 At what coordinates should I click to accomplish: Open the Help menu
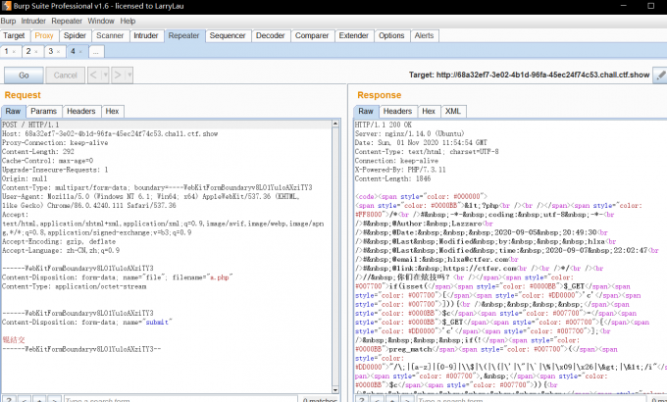click(x=128, y=21)
